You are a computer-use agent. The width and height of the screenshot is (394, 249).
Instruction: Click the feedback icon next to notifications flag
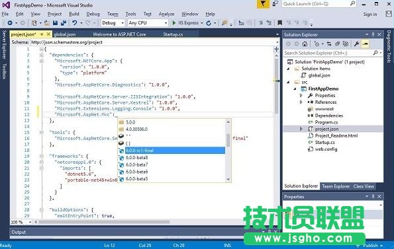(x=275, y=3)
